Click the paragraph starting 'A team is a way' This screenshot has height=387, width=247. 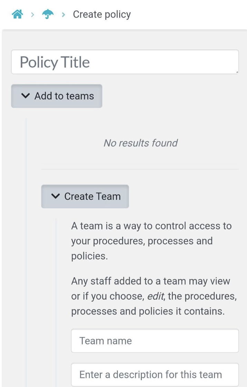tap(152, 241)
